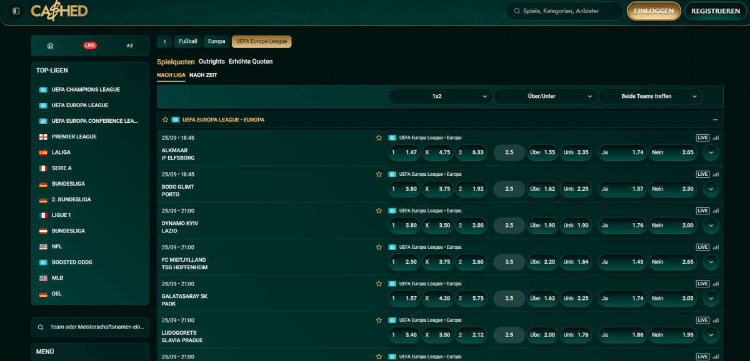This screenshot has width=750, height=361.
Task: Favorite the Bodo Glimt vs Porto match
Action: (x=379, y=174)
